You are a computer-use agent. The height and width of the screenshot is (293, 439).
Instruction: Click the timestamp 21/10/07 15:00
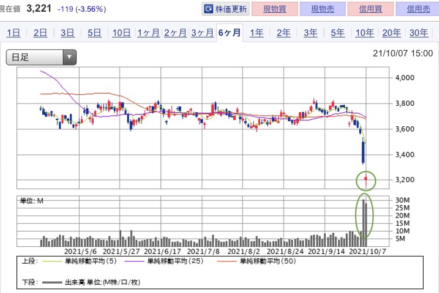403,53
